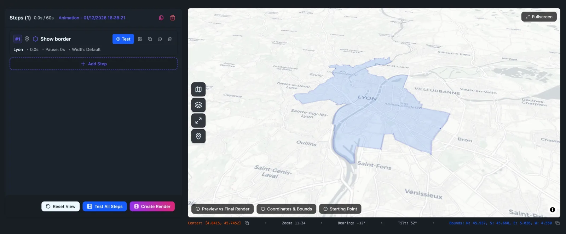Click the hexagon border icon beside Show border
The width and height of the screenshot is (566, 234).
35,39
